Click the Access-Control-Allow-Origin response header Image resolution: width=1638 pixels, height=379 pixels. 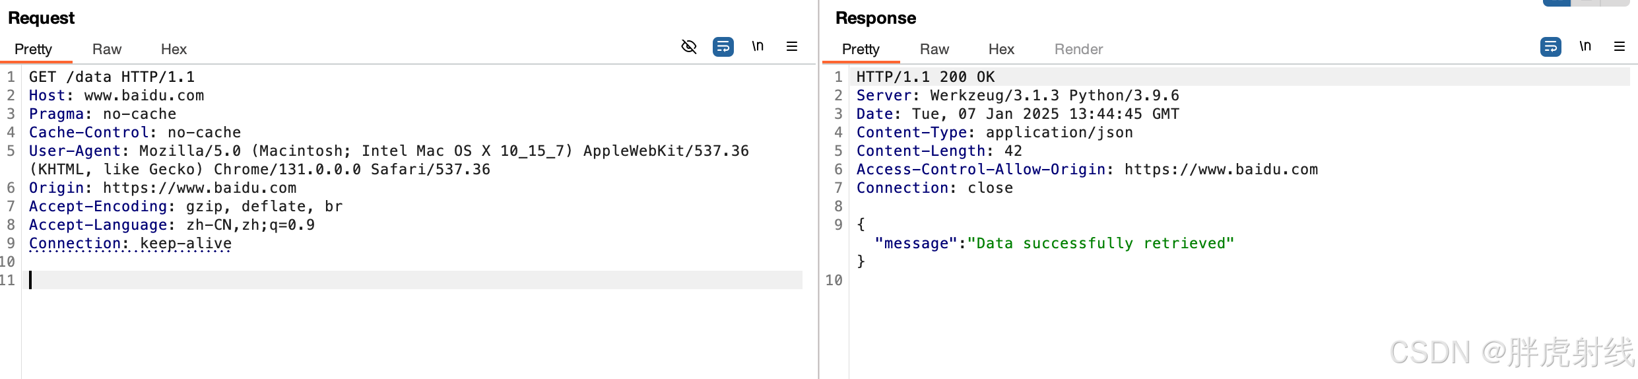(x=1087, y=169)
